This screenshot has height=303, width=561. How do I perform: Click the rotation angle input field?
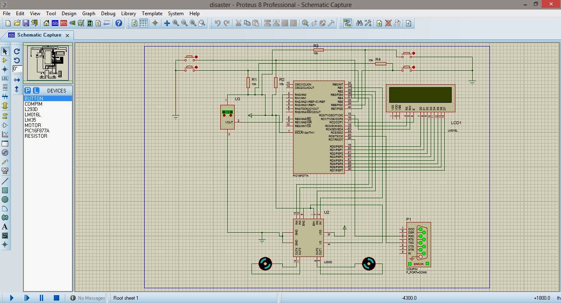(x=17, y=69)
